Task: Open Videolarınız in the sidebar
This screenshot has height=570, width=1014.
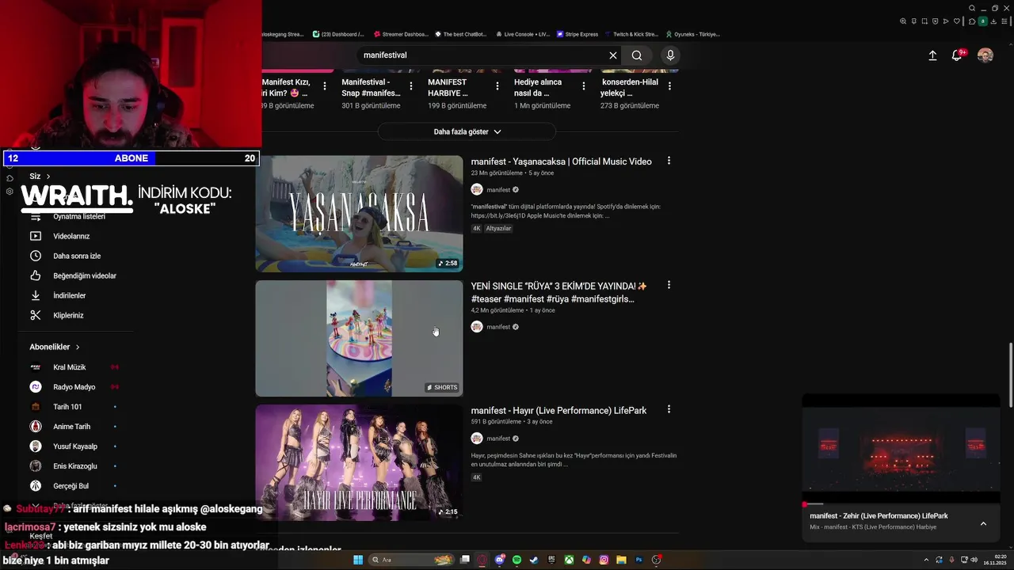Action: point(71,236)
